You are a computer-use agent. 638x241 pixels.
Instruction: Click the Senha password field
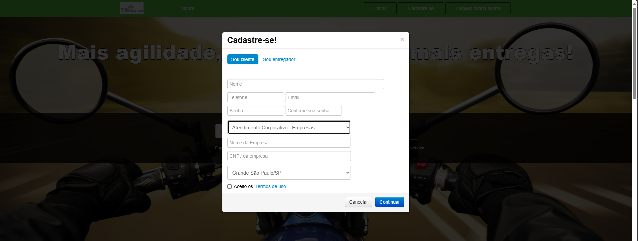click(256, 111)
